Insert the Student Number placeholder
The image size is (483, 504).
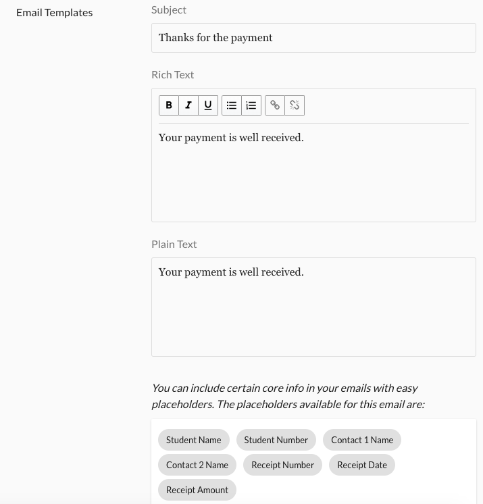tap(276, 440)
